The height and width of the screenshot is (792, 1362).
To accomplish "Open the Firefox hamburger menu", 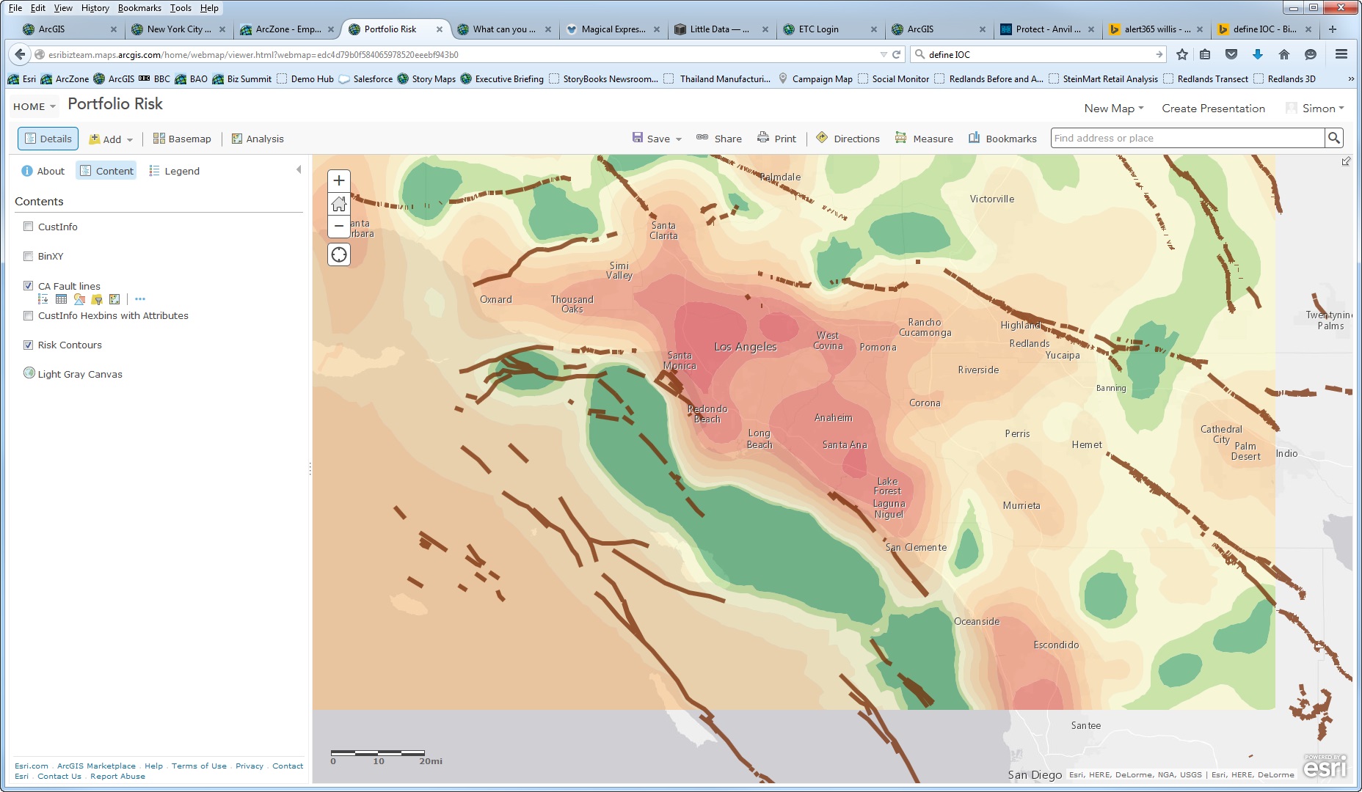I will [1341, 54].
